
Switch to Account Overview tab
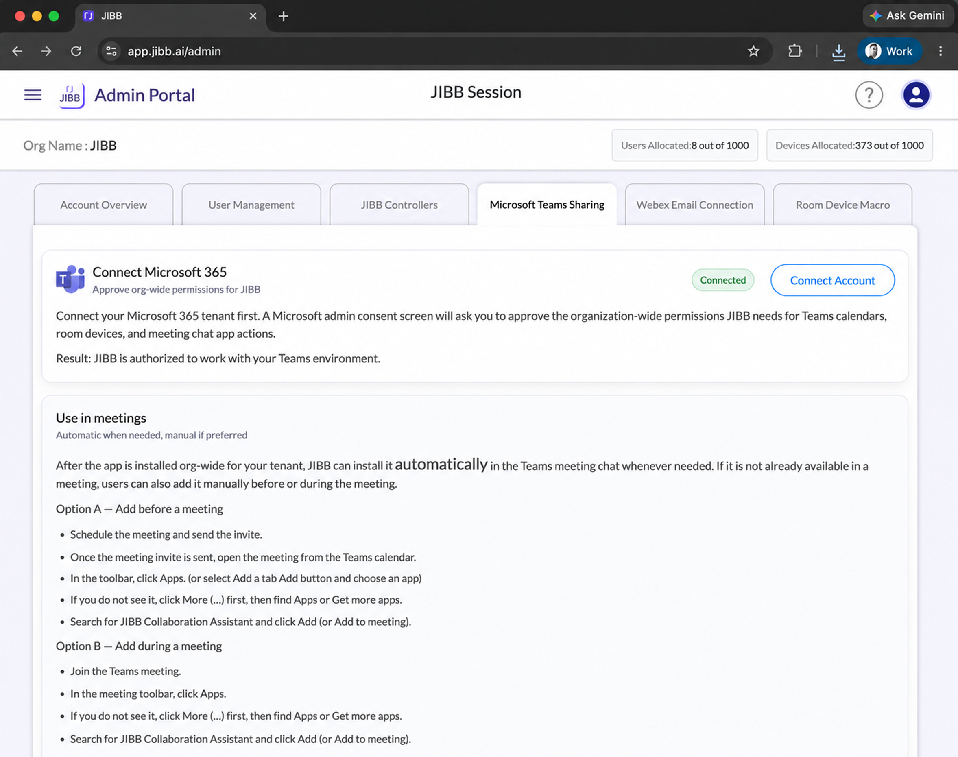pyautogui.click(x=103, y=205)
